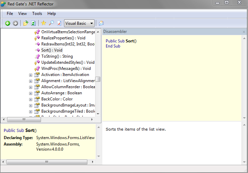Screen dimensions: 248x173
Task: Select WndProc(Message&) : Void in the tree
Action: pyautogui.click(x=66, y=69)
